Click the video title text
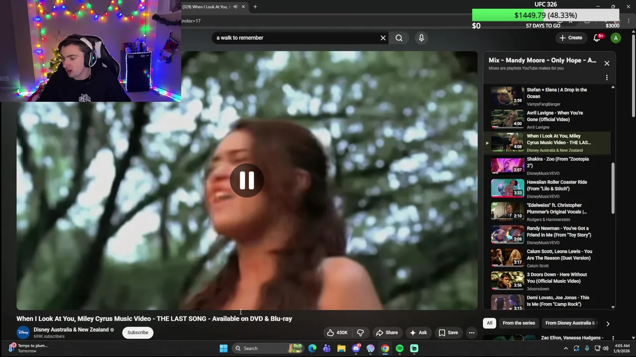 pos(154,319)
